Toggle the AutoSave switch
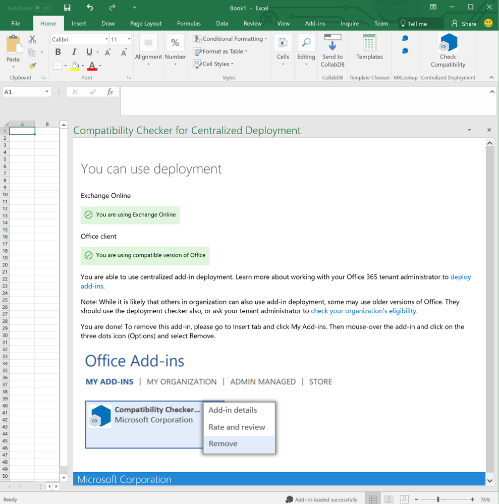Screen dimensions: 499x504 [43, 8]
